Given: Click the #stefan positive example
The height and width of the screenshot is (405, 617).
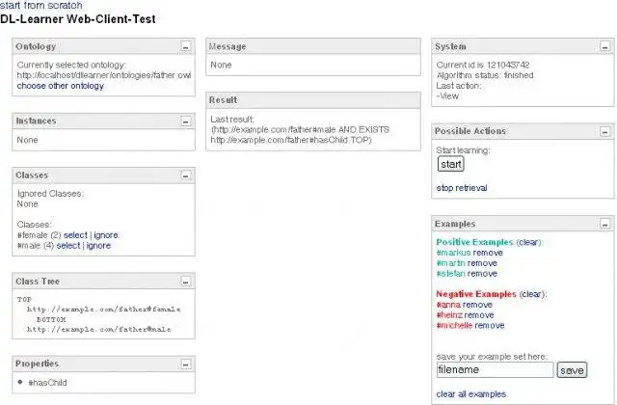Looking at the screenshot, I should tap(451, 274).
